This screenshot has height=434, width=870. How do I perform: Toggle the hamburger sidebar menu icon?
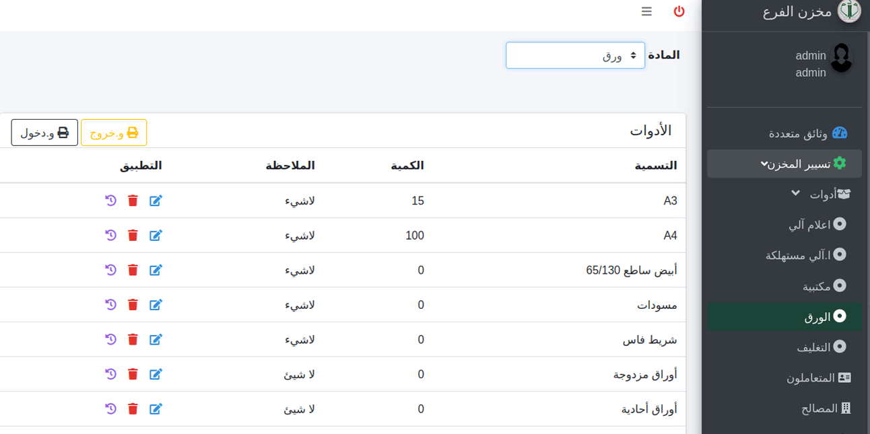[646, 11]
